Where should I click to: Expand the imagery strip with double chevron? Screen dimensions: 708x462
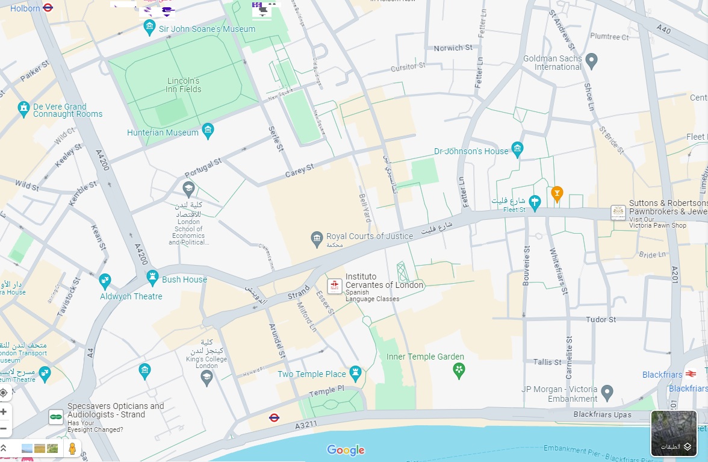4,448
